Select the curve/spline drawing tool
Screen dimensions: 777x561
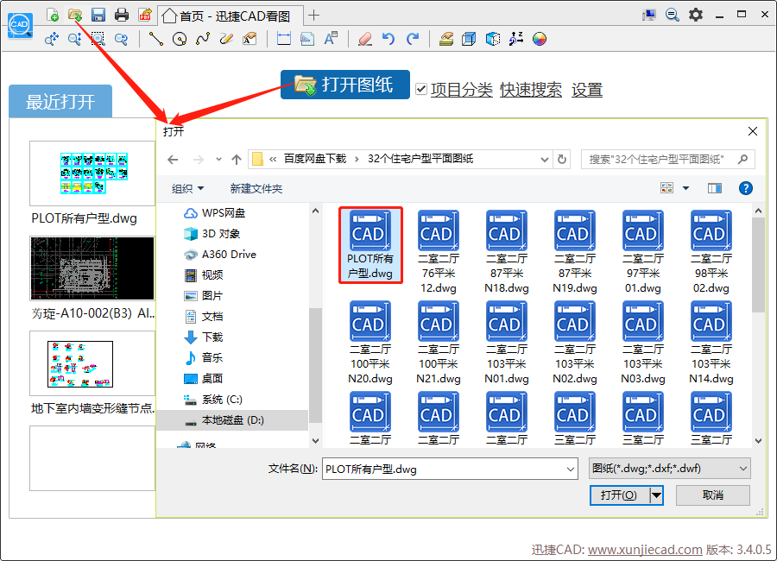point(203,39)
